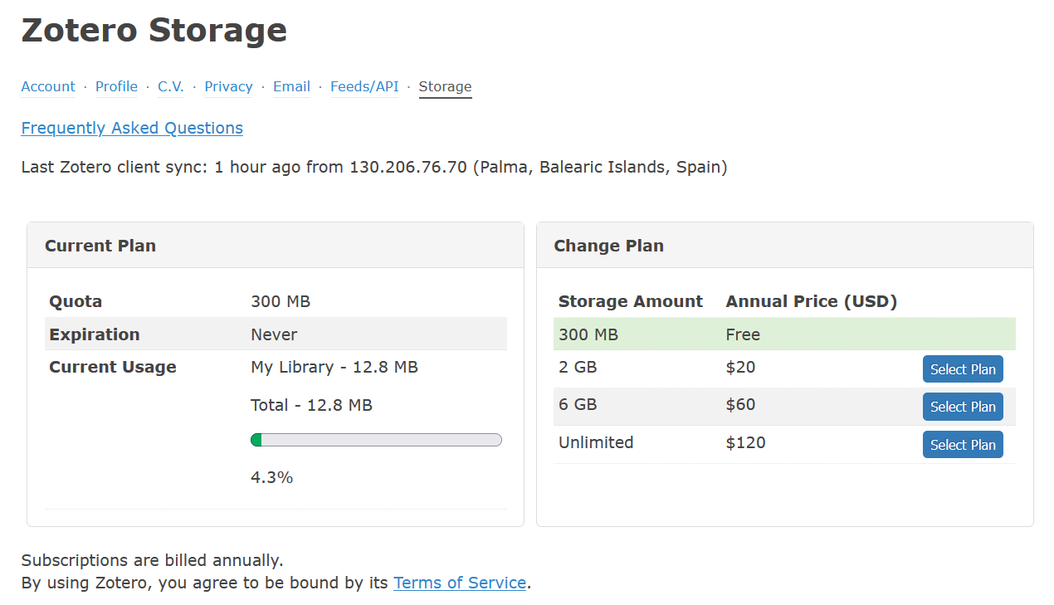Image resolution: width=1054 pixels, height=605 pixels.
Task: Click the Zotero Storage page heading
Action: 154,30
